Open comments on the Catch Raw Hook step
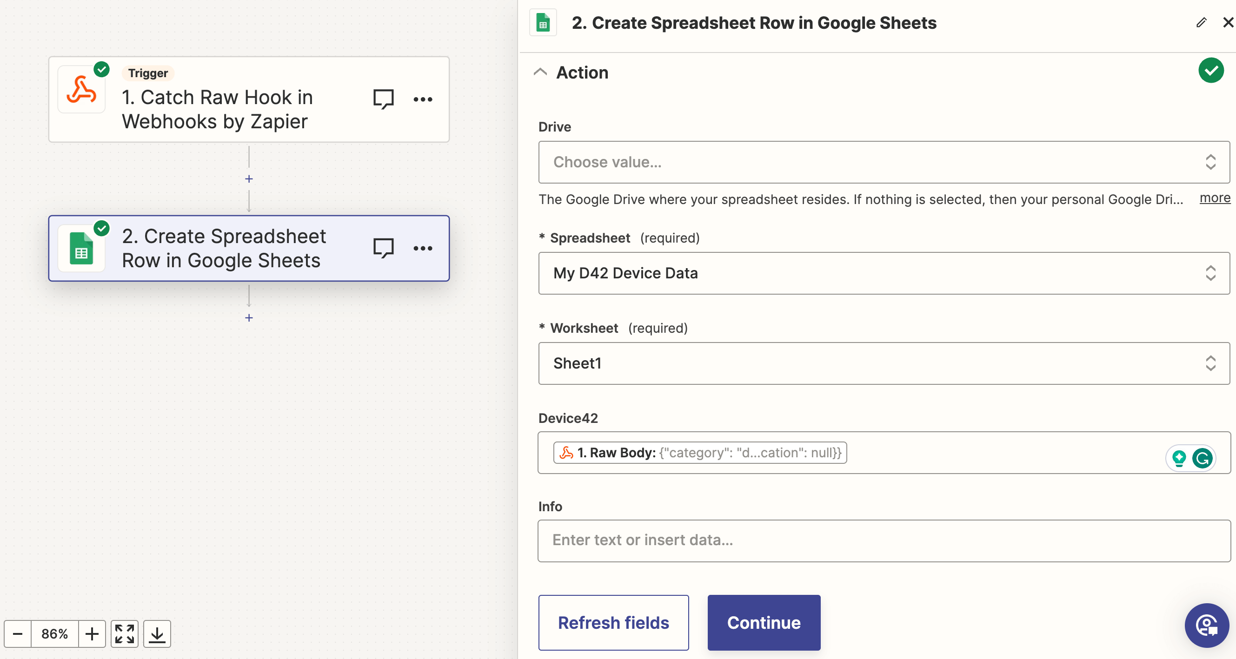 click(x=384, y=99)
